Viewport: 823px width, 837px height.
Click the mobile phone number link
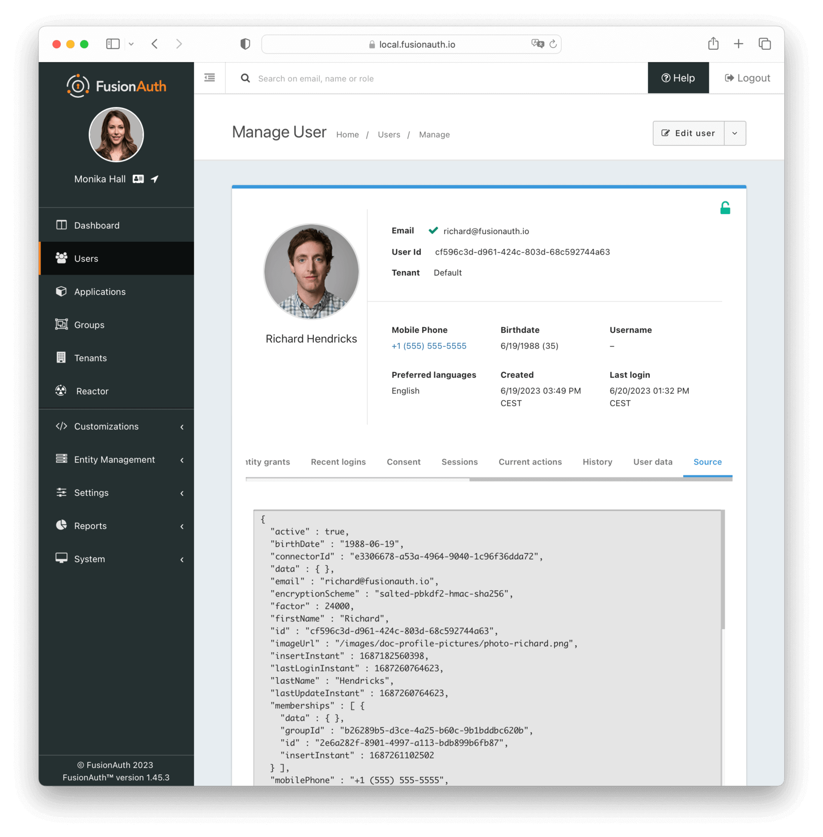pyautogui.click(x=429, y=346)
